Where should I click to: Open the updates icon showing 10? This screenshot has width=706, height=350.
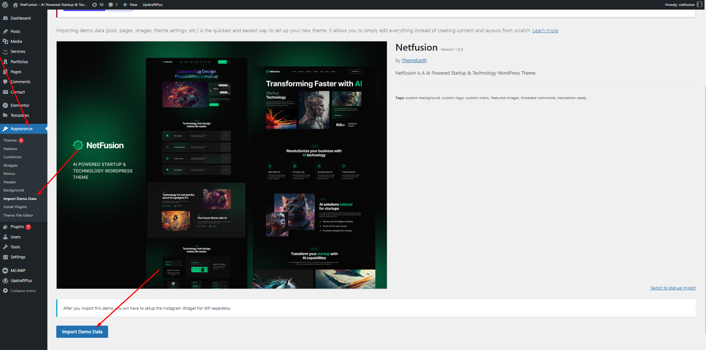click(x=94, y=5)
